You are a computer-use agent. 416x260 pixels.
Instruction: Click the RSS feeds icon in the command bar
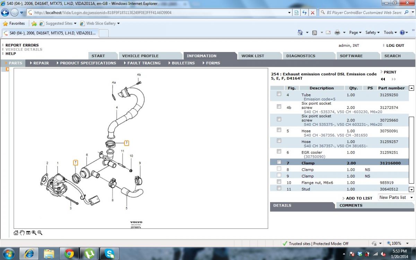[314, 33]
